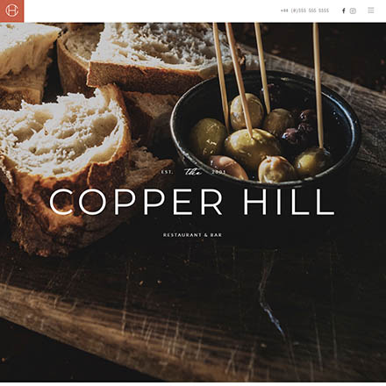This screenshot has height=386, width=386.
Task: Click the phone number in the header
Action: tap(304, 11)
